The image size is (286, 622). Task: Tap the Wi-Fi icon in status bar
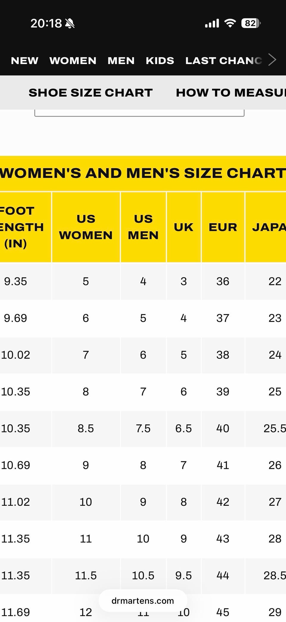[x=230, y=23]
